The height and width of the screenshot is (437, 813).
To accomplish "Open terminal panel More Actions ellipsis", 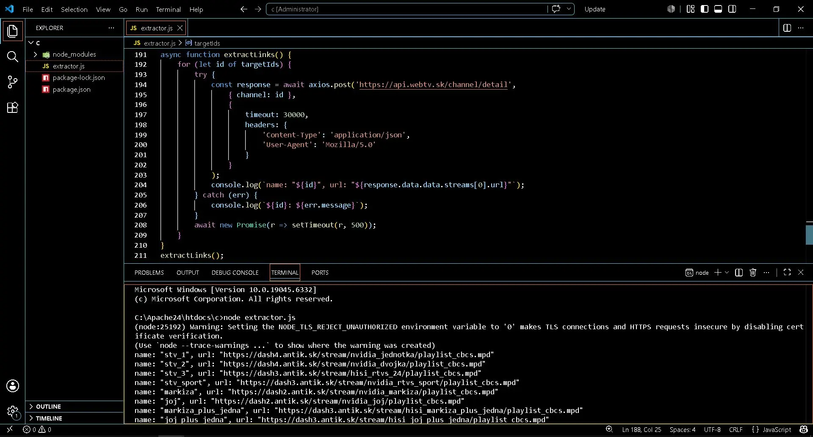I will [766, 273].
